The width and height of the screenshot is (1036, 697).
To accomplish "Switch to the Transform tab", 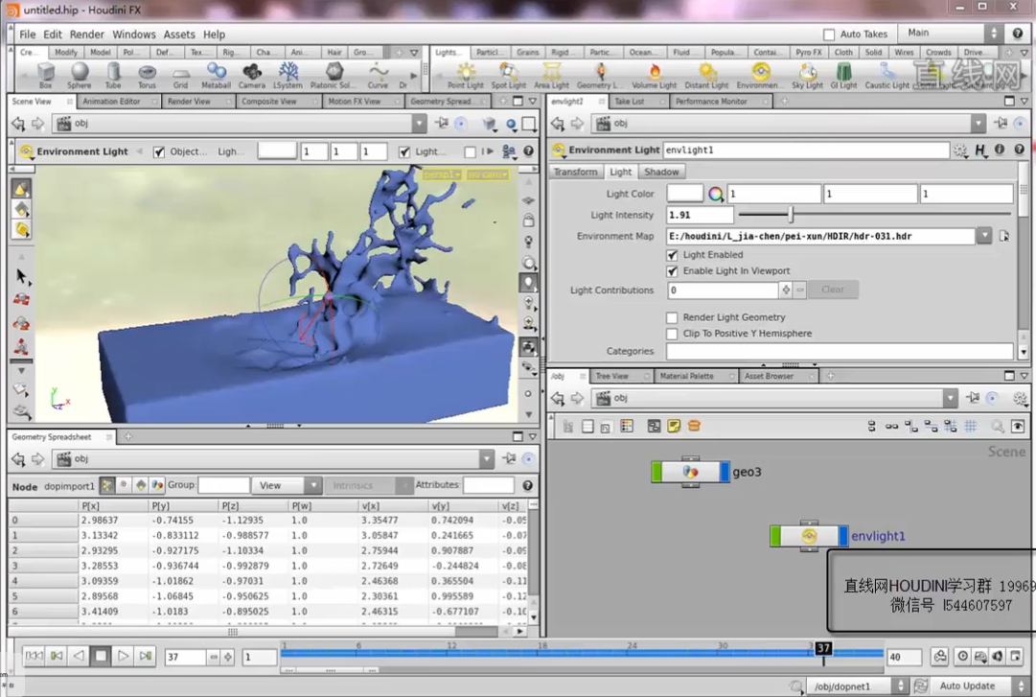I will click(575, 172).
